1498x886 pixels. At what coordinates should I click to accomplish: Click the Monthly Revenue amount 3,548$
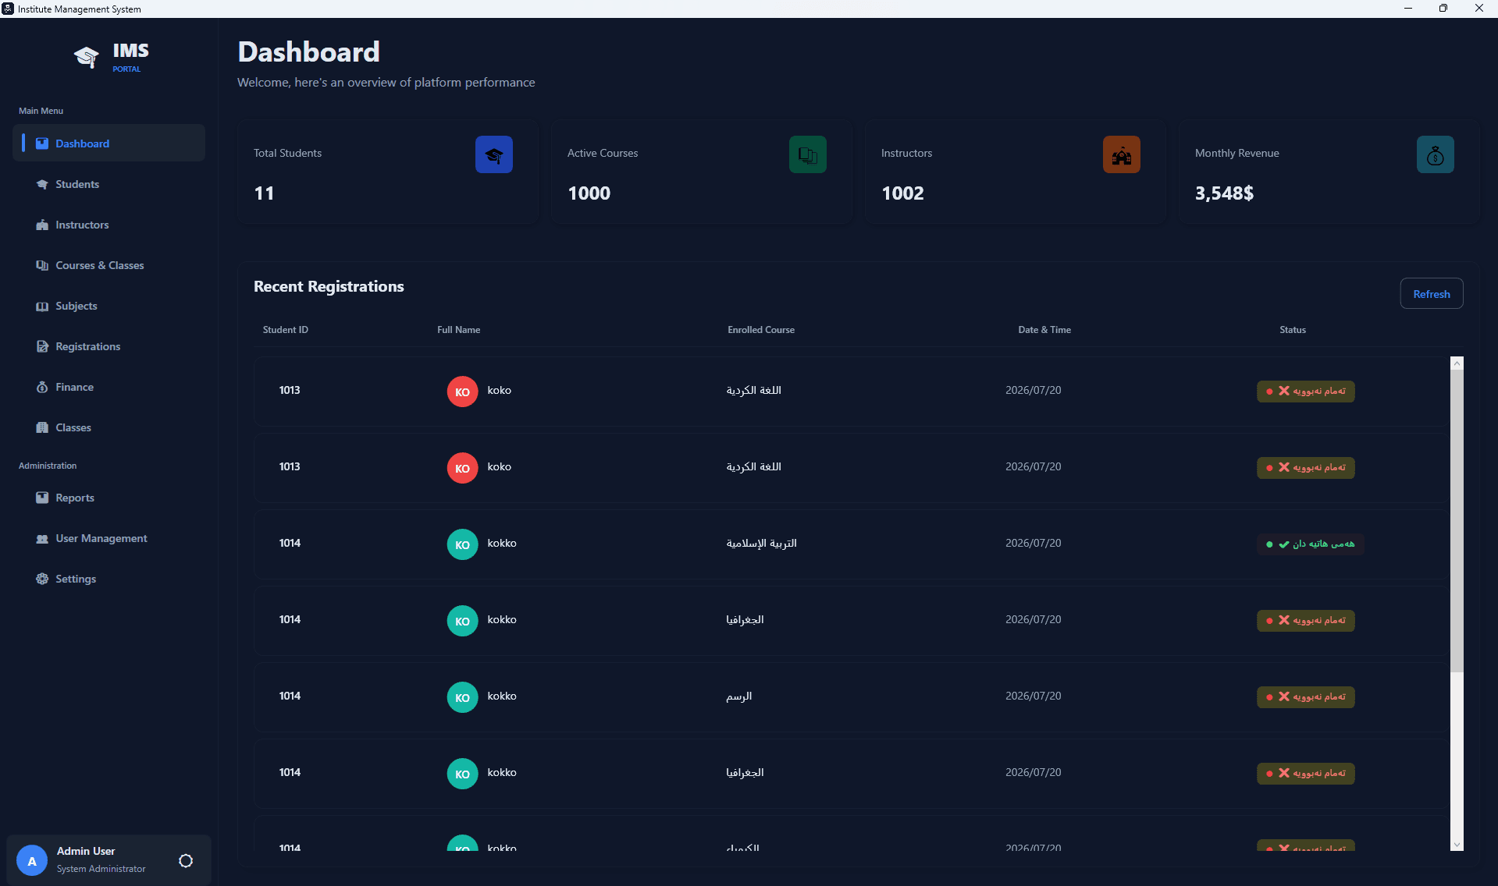[x=1224, y=193]
